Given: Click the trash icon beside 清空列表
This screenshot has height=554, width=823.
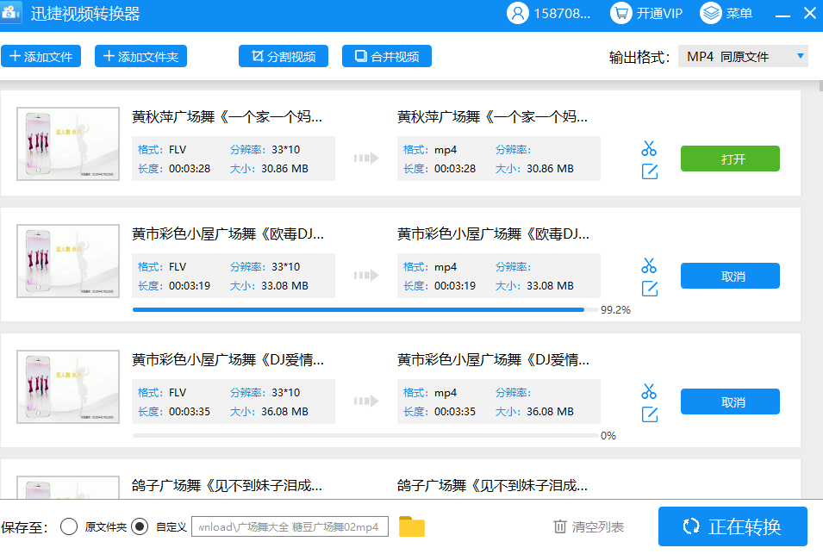Looking at the screenshot, I should 558,526.
